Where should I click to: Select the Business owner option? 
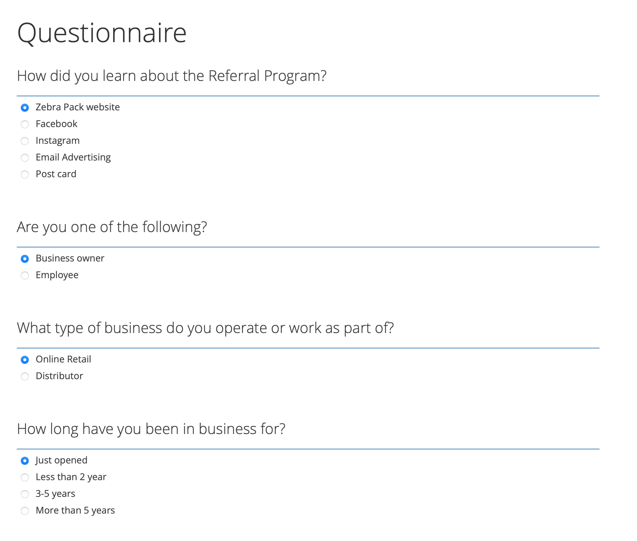[x=25, y=258]
